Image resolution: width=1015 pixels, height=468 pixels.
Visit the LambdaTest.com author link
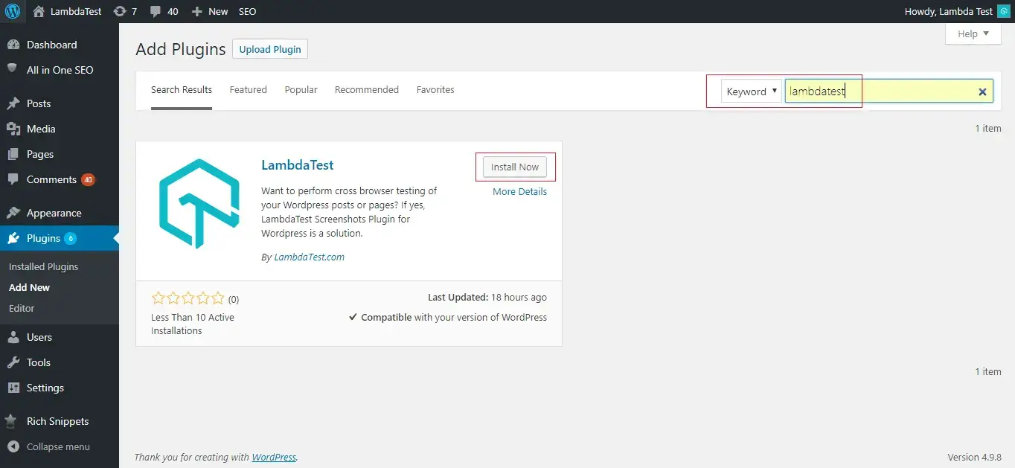click(308, 257)
